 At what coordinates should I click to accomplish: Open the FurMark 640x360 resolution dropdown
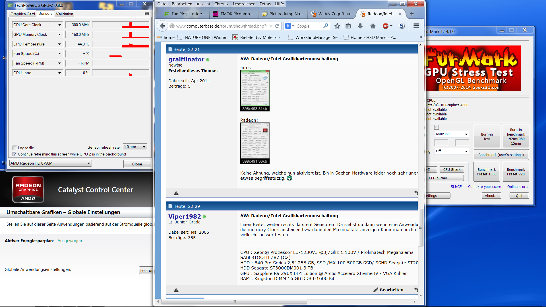click(452, 134)
